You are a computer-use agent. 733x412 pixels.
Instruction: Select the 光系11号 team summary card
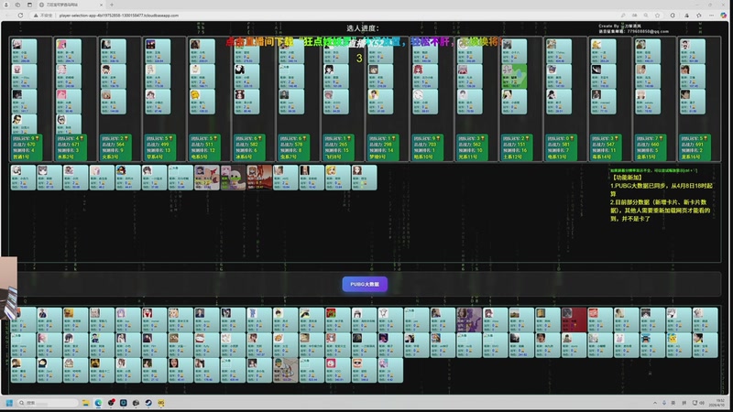[x=472, y=147]
